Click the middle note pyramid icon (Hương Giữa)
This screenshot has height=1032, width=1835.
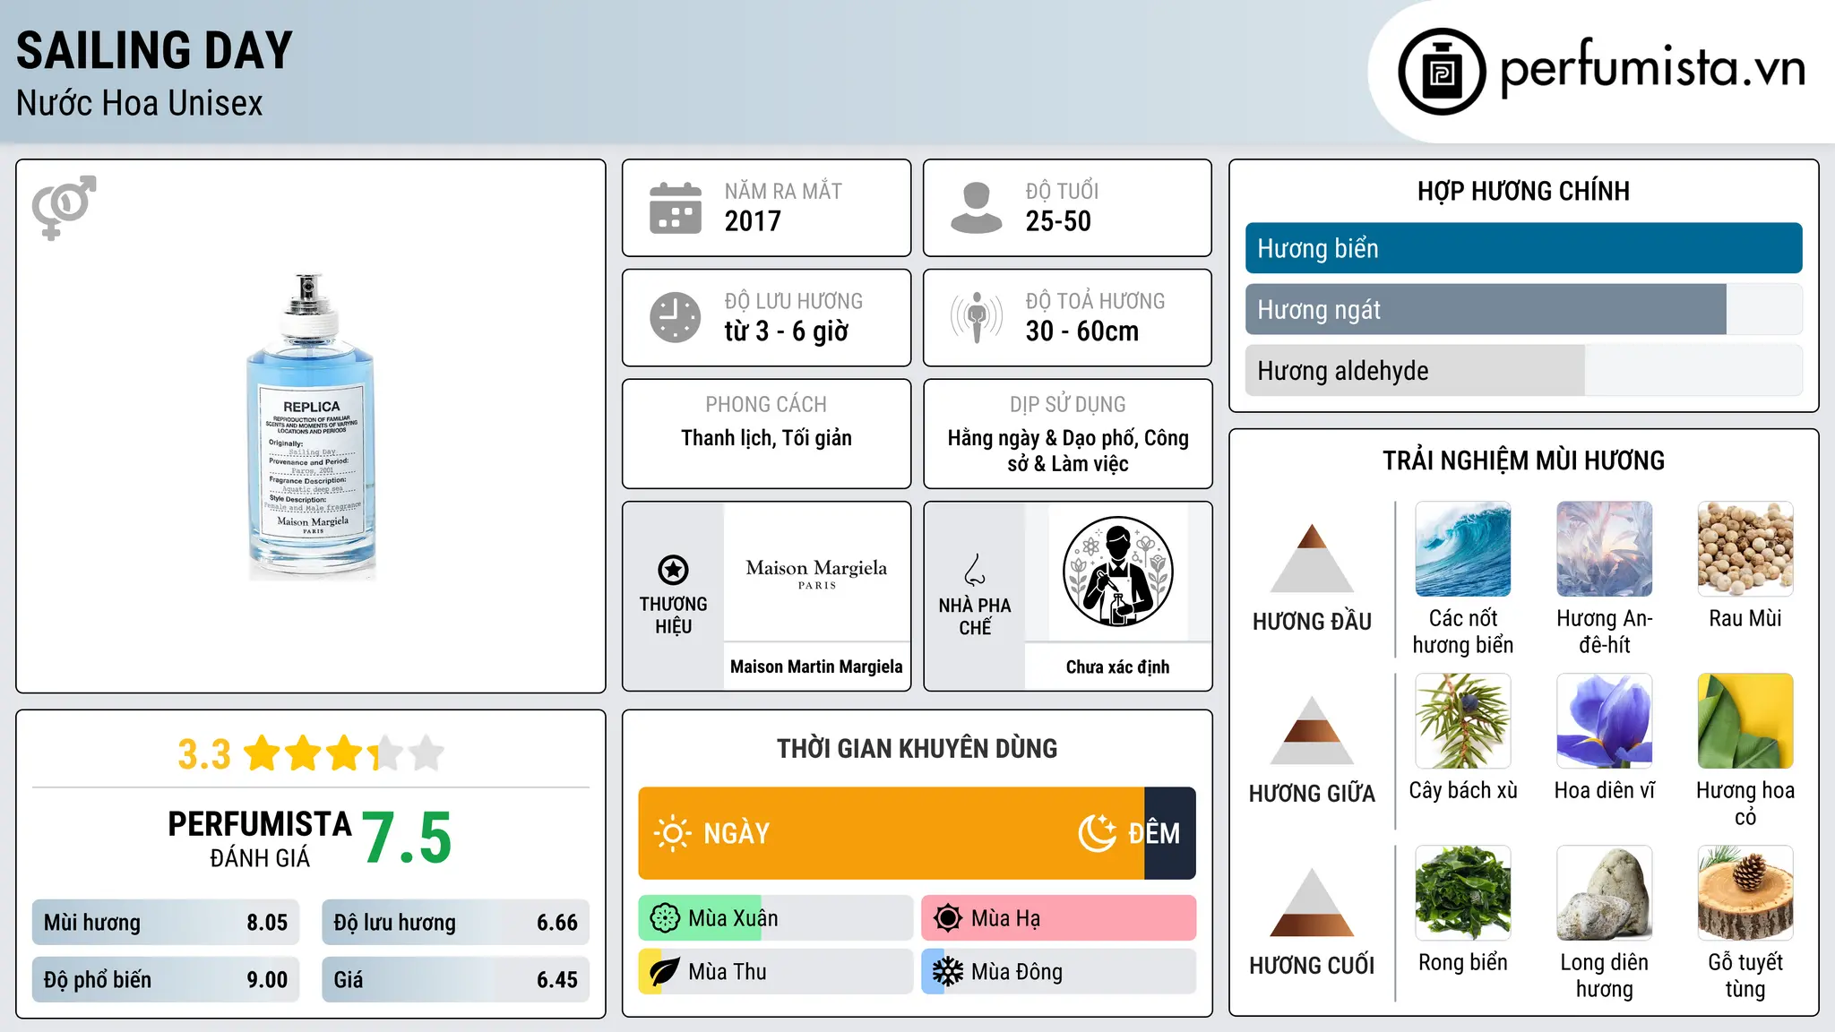[x=1312, y=730]
